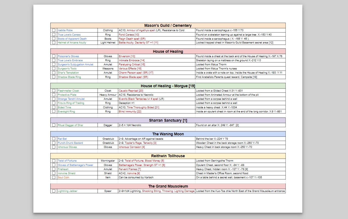Toggle the Soul Coin checkbox
Screen dimensions: 348x219
click(x=54, y=177)
